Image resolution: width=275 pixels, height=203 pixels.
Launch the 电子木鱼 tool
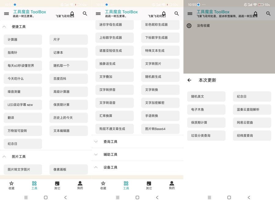point(206,109)
